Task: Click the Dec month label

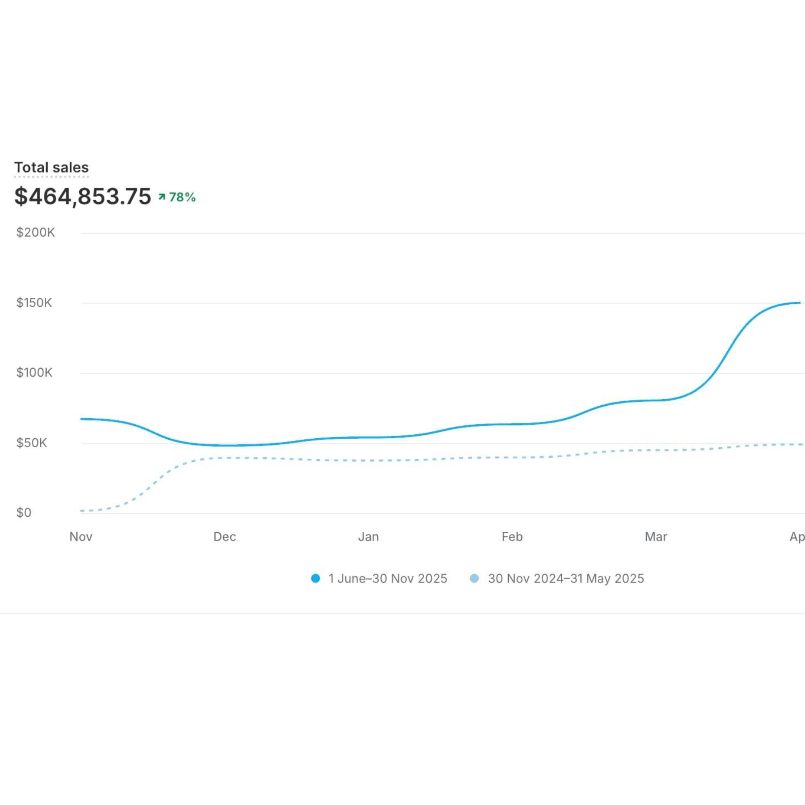Action: (225, 537)
